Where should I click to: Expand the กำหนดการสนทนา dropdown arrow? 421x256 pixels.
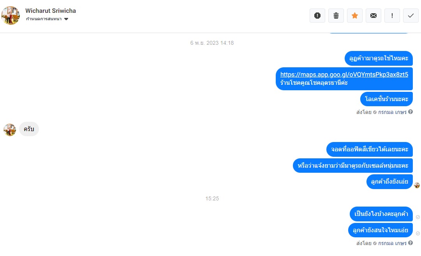click(x=66, y=19)
